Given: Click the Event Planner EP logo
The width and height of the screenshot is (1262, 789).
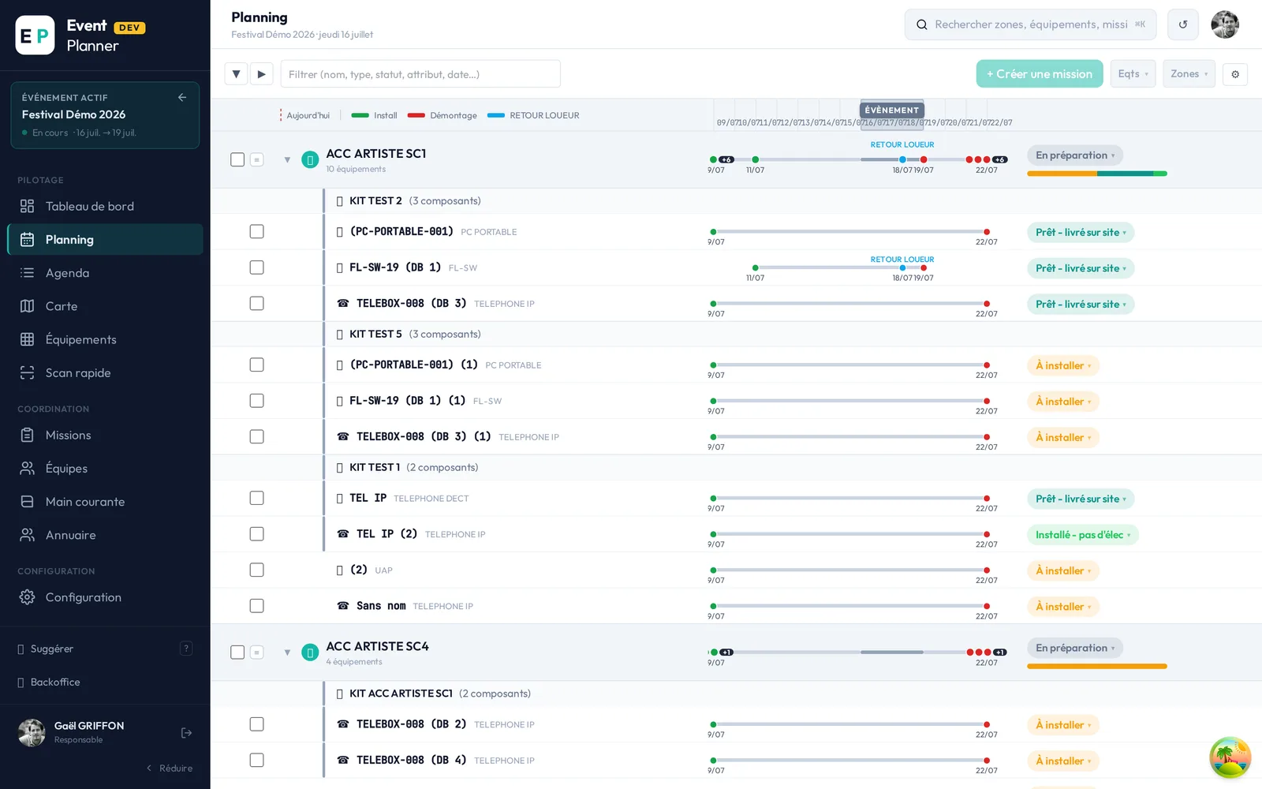Looking at the screenshot, I should 35,36.
